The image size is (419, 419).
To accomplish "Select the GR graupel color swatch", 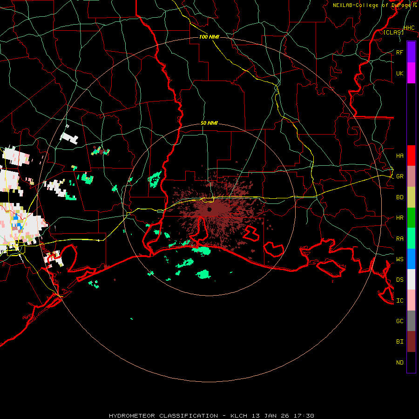I will pos(411,176).
